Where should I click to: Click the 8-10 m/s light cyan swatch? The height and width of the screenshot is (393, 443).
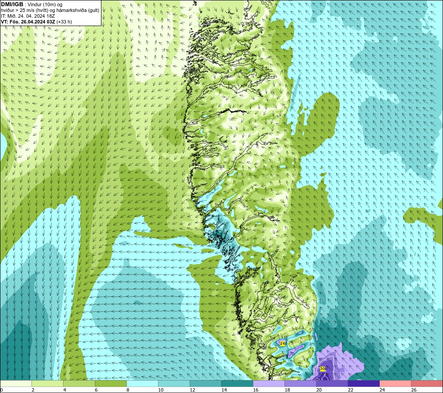pyautogui.click(x=142, y=383)
